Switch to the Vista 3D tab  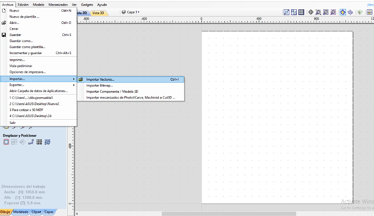98,13
